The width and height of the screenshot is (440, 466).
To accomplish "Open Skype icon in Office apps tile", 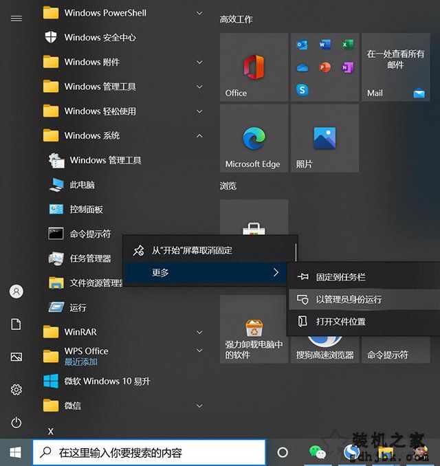I will coord(302,90).
